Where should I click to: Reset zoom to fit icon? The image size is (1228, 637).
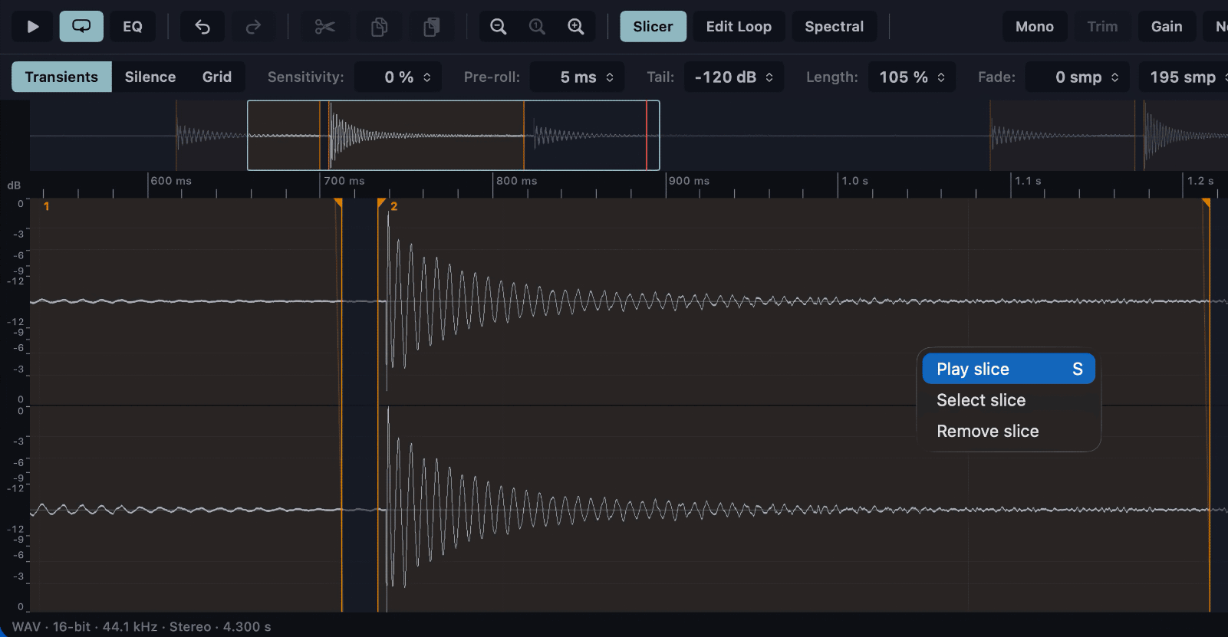[x=537, y=27]
